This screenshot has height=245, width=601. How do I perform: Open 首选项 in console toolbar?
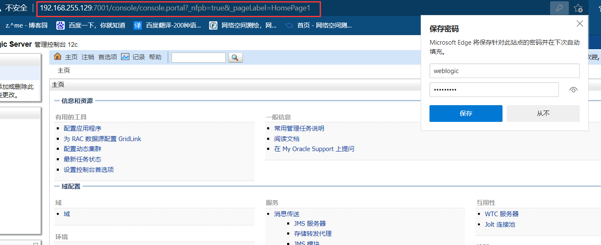(x=108, y=57)
